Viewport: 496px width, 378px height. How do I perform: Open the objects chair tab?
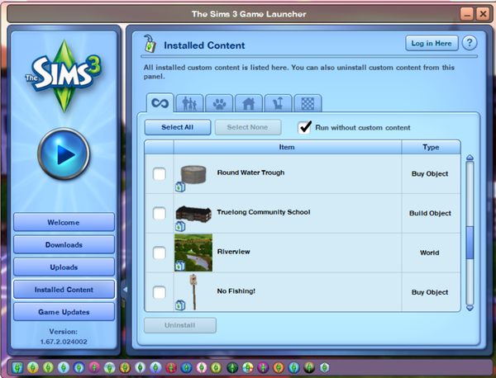point(277,103)
